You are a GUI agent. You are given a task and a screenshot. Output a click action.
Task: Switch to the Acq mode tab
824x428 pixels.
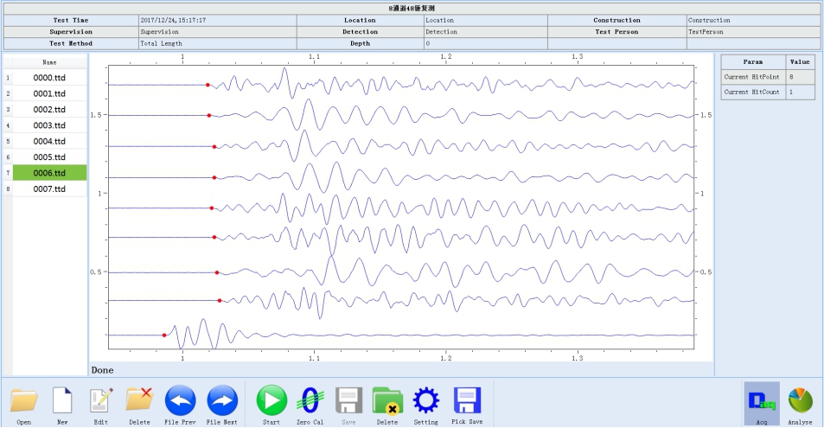tap(761, 403)
